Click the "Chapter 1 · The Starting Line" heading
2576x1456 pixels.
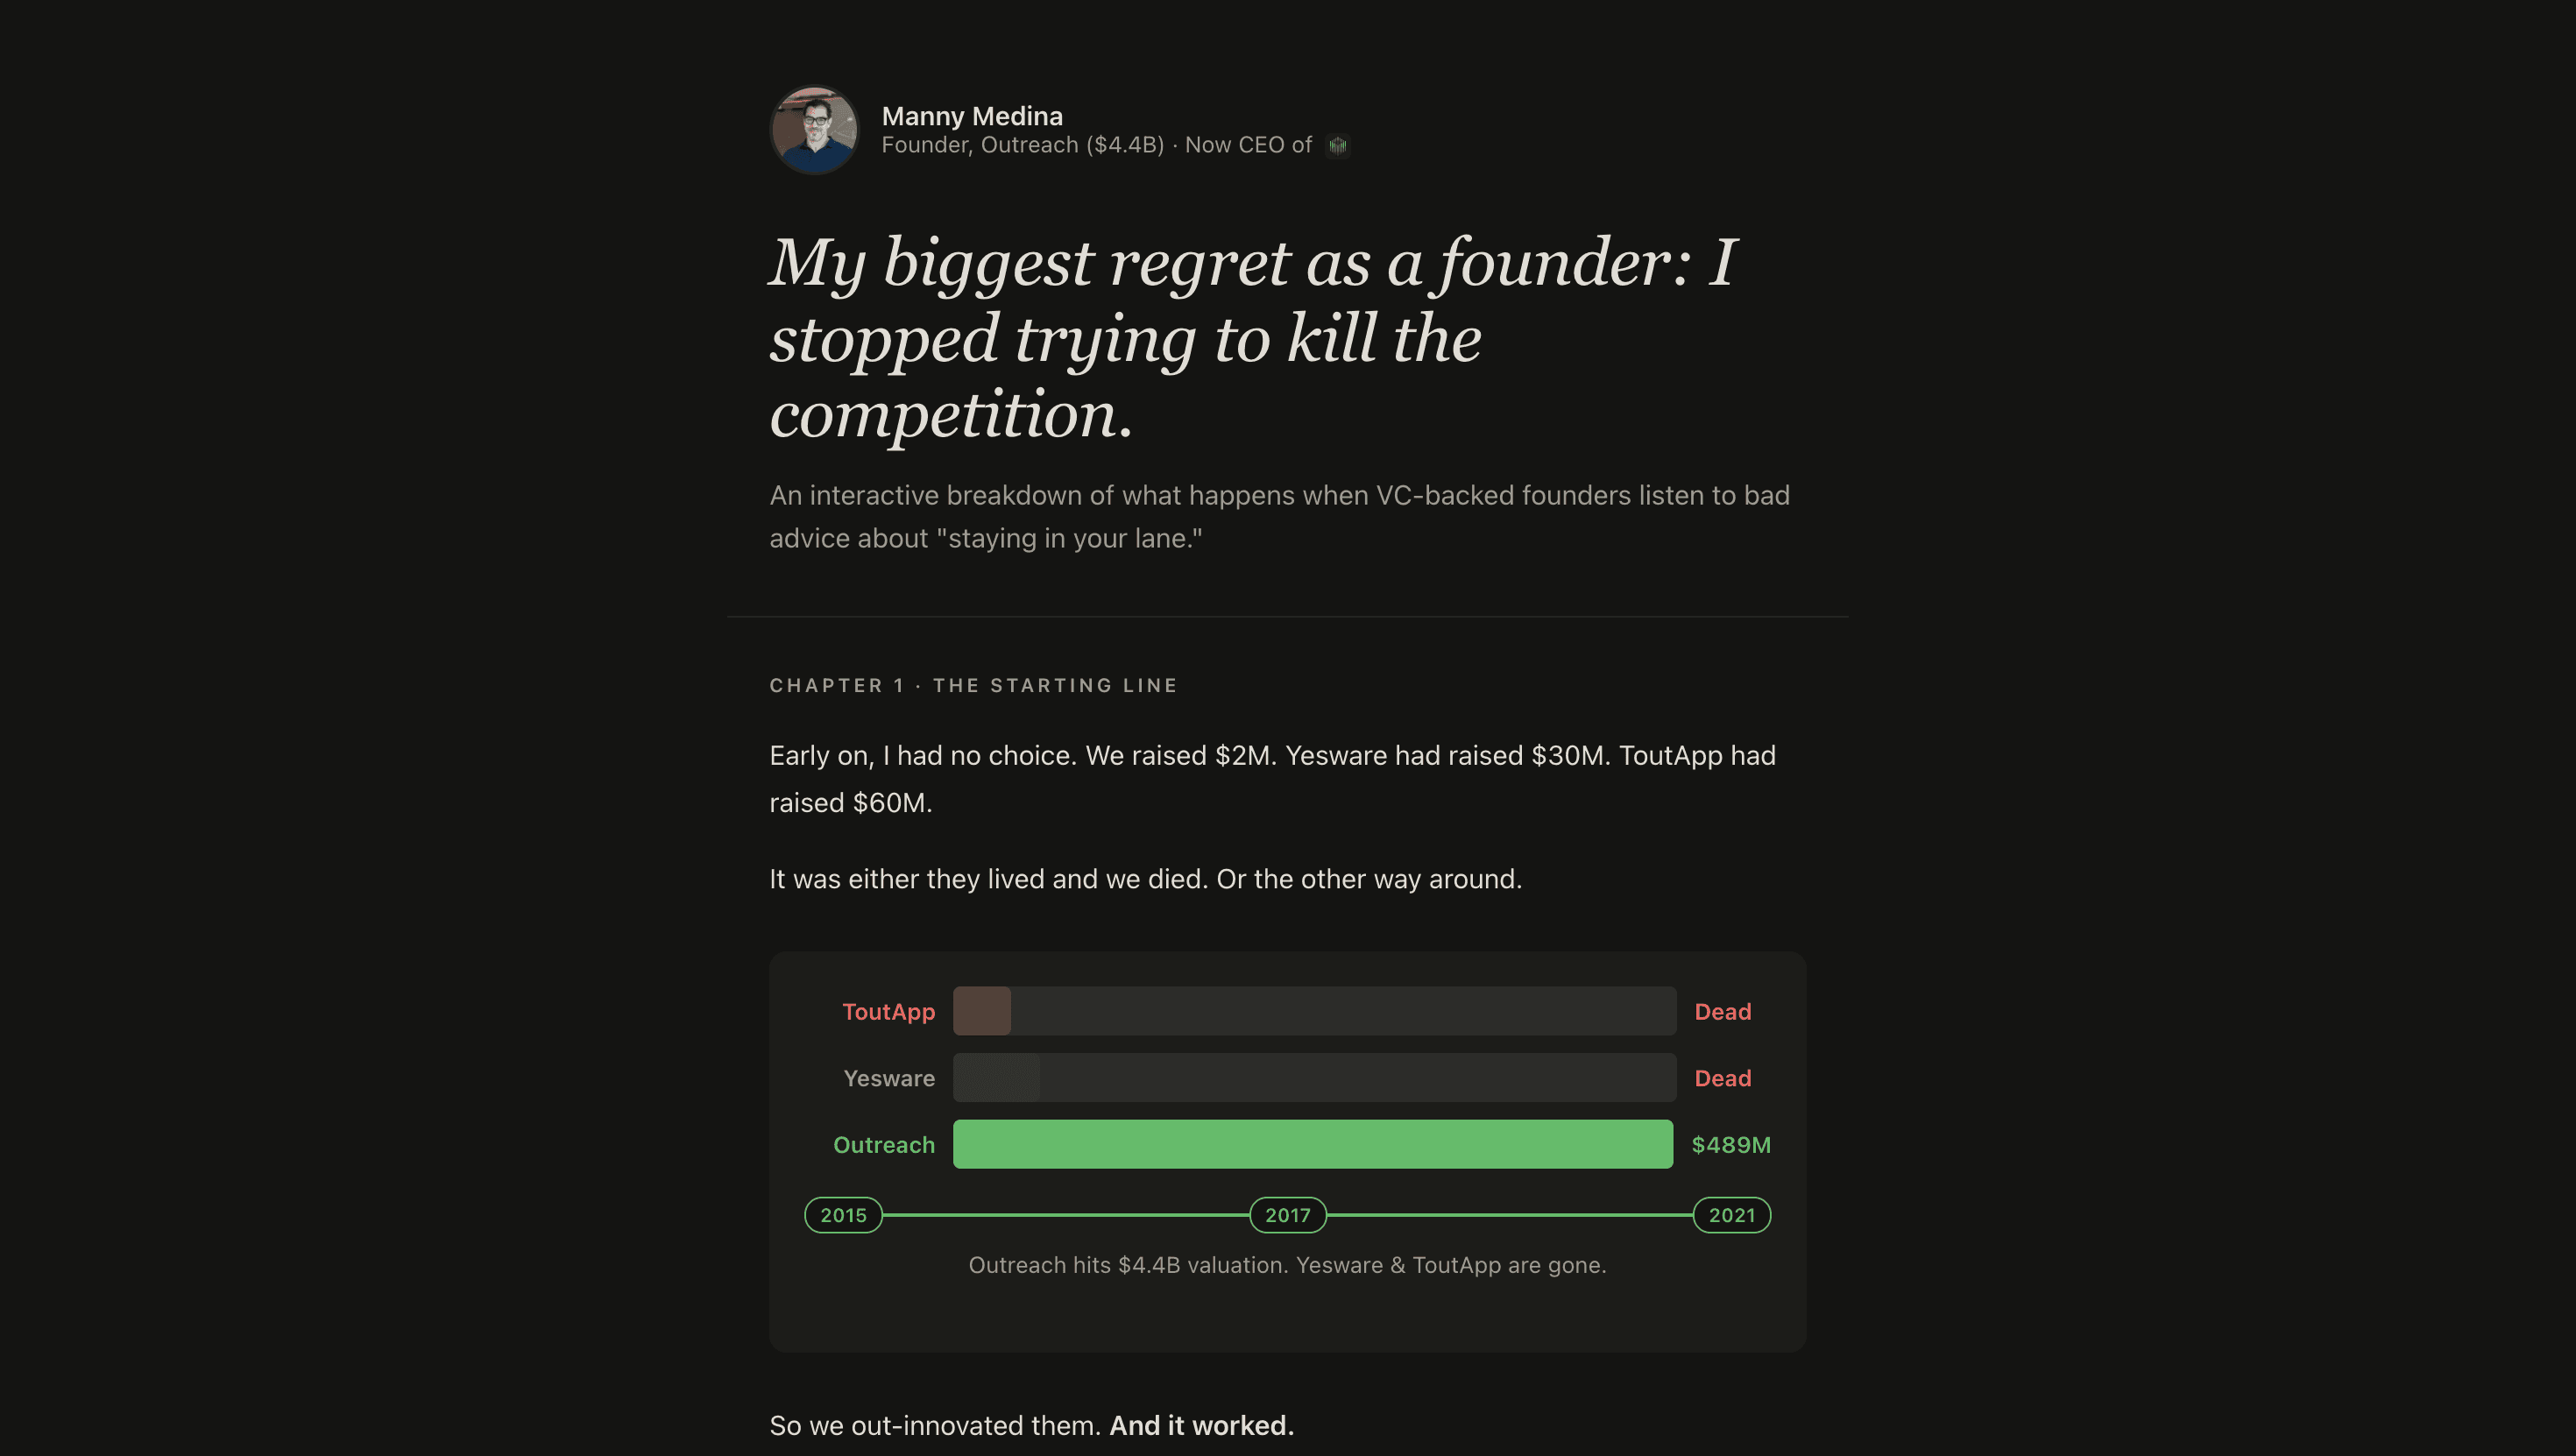[973, 685]
